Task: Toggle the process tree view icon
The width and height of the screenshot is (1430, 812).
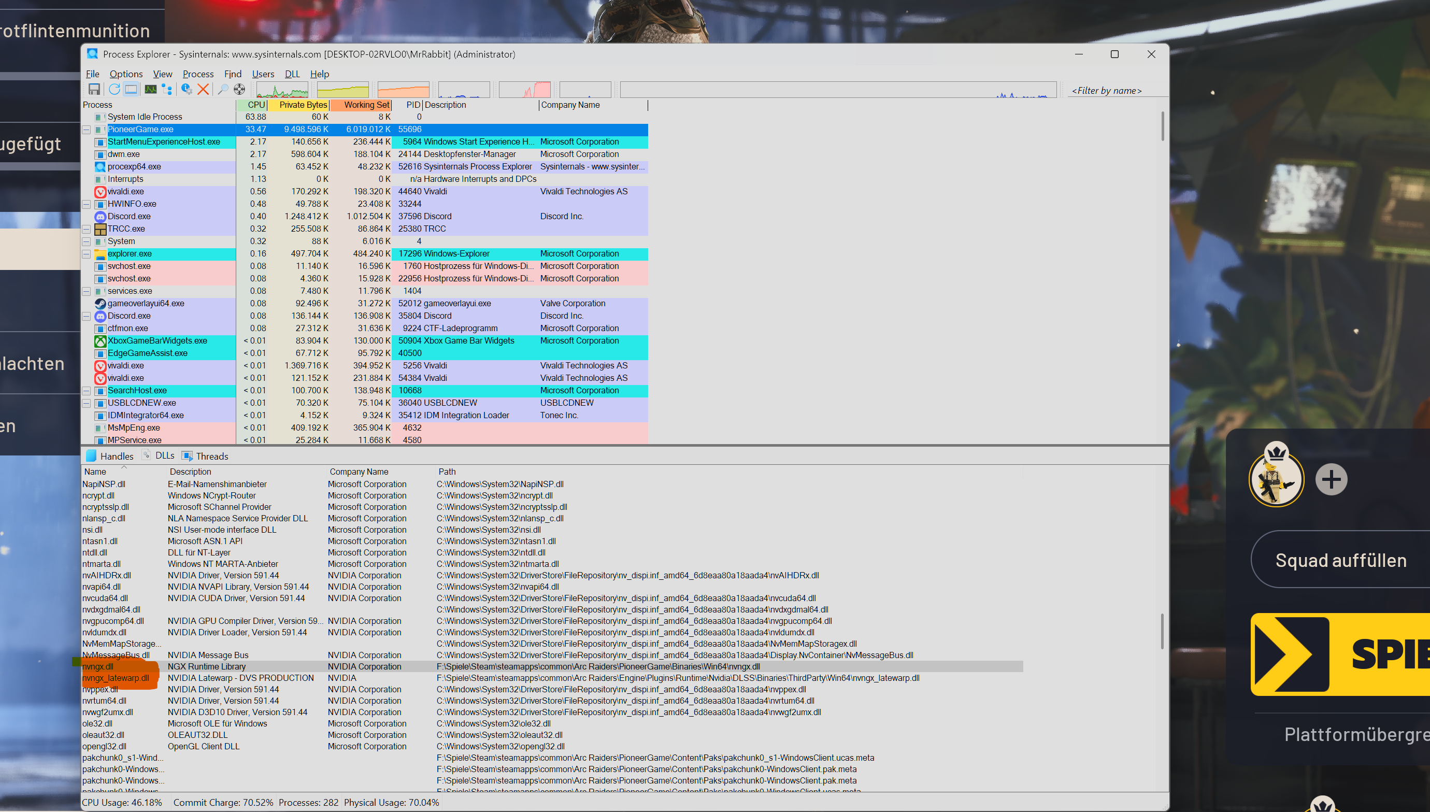Action: (x=167, y=89)
